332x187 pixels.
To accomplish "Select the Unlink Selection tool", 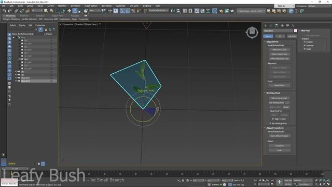I will click(22, 11).
